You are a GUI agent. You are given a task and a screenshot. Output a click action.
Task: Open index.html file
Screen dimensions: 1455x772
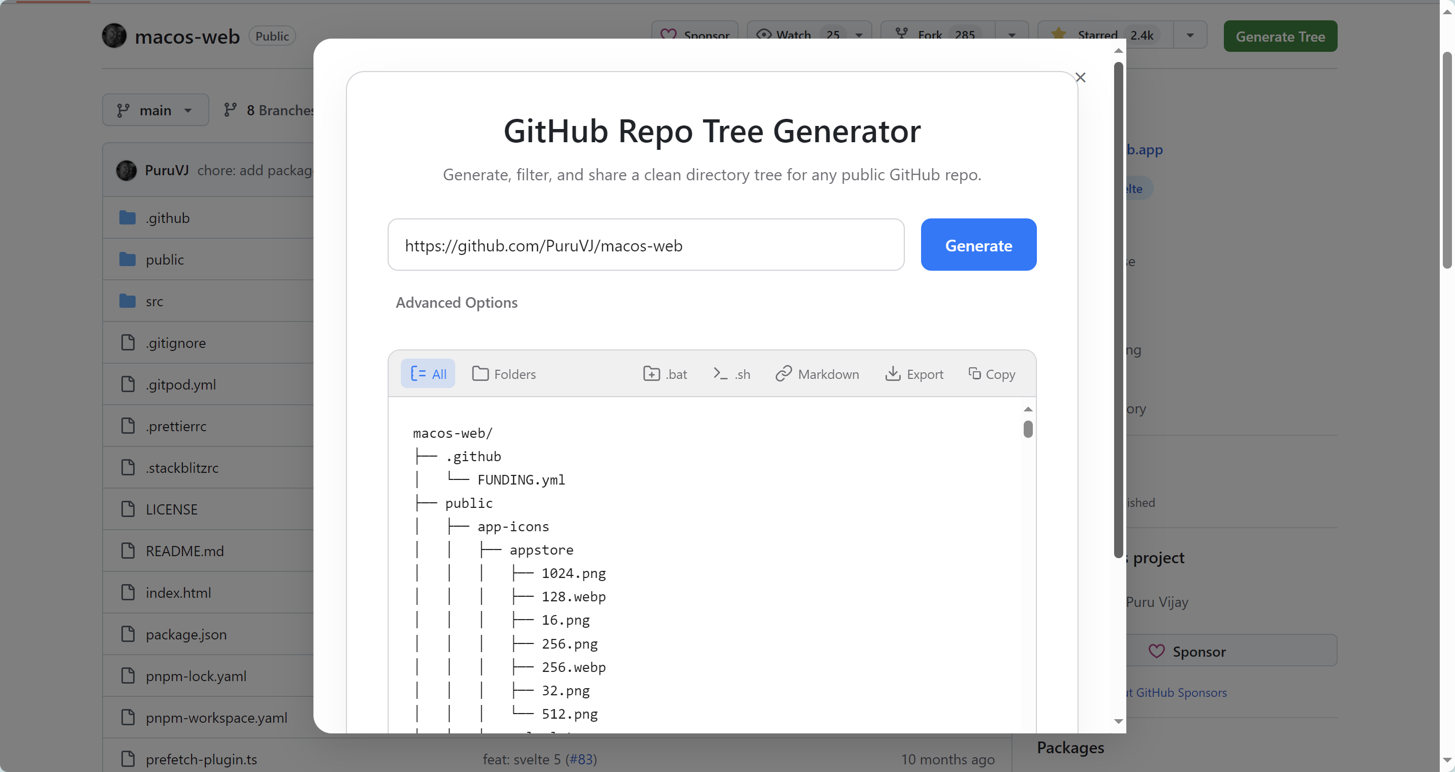pos(178,593)
